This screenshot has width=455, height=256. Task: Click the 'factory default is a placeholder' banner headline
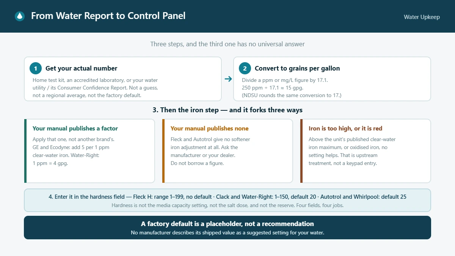pyautogui.click(x=227, y=224)
